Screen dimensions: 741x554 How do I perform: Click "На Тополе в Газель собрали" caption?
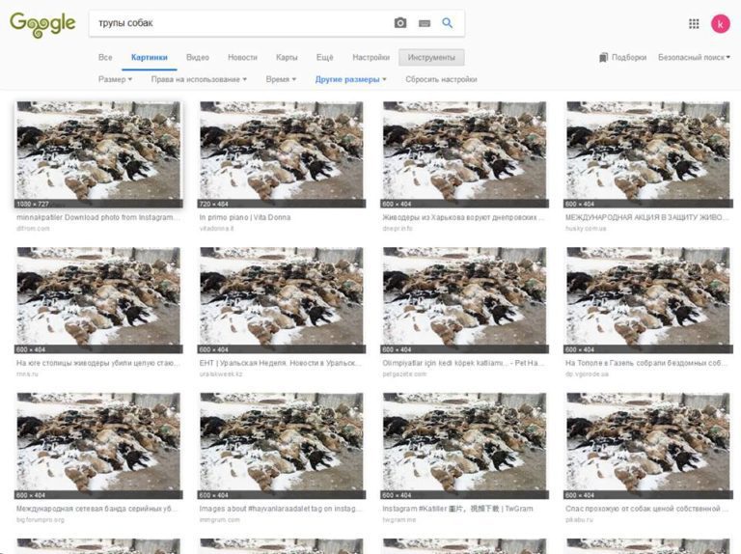click(x=647, y=363)
